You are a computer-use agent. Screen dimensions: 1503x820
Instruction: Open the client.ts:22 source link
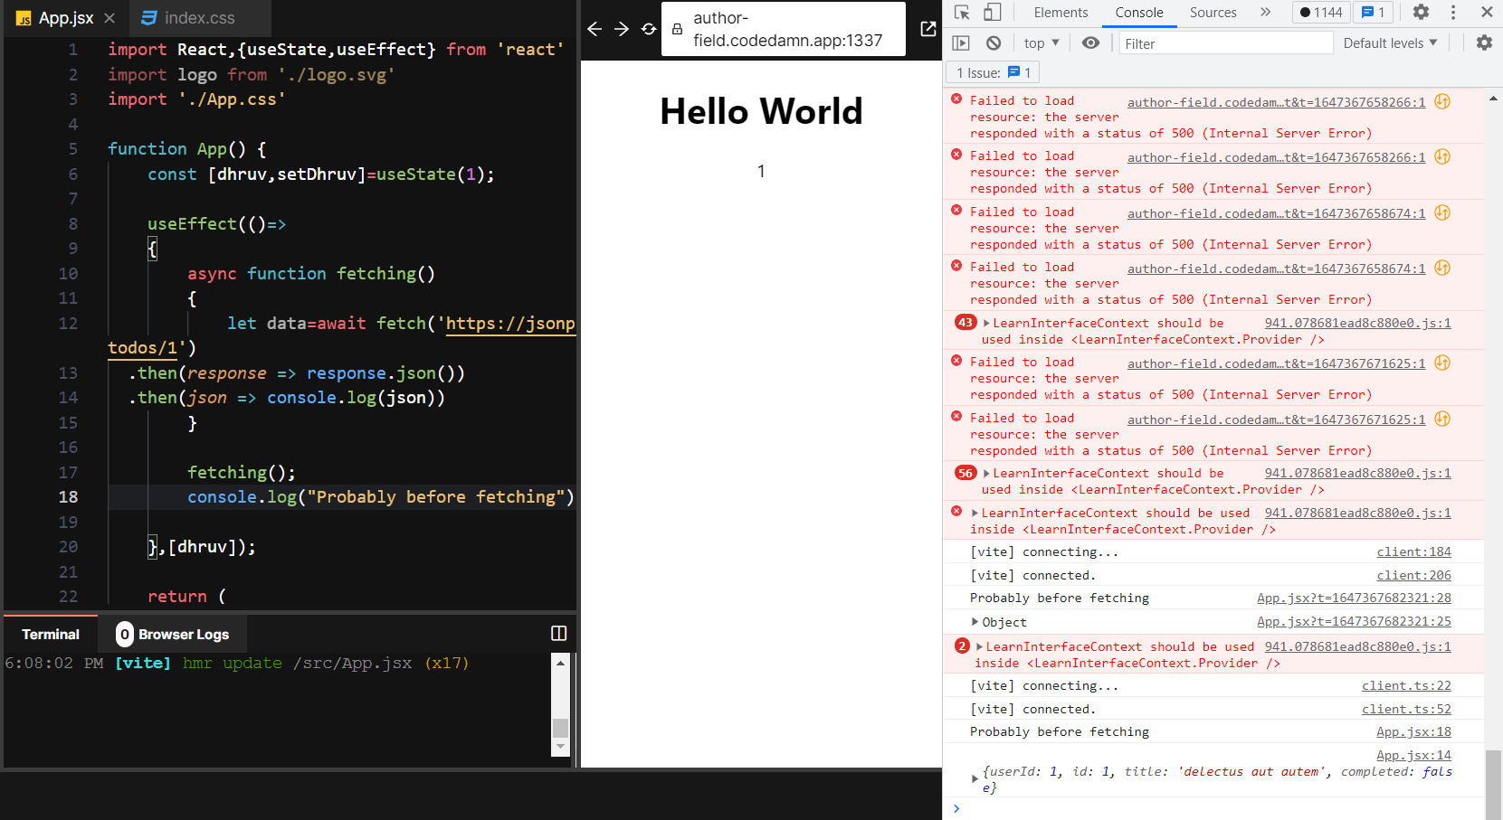1406,685
